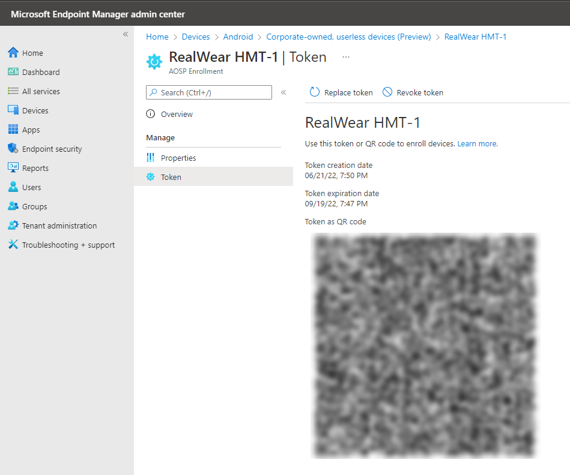Click the Learn more link
Image resolution: width=570 pixels, height=475 pixels.
[x=478, y=144]
